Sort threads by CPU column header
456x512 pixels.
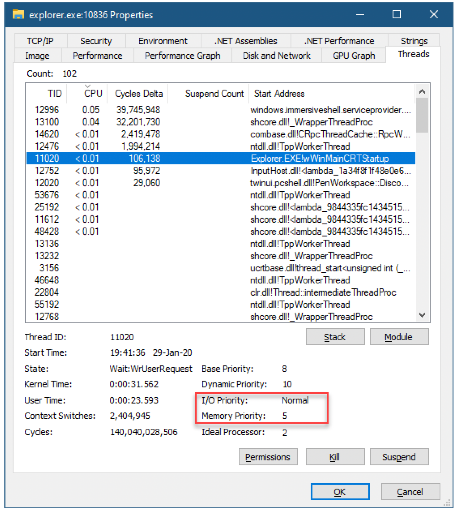87,93
